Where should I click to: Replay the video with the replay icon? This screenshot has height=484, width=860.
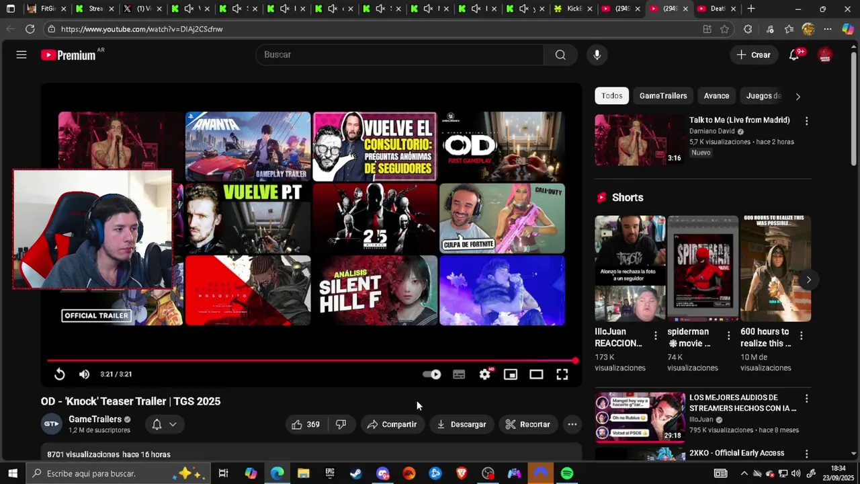(x=60, y=374)
